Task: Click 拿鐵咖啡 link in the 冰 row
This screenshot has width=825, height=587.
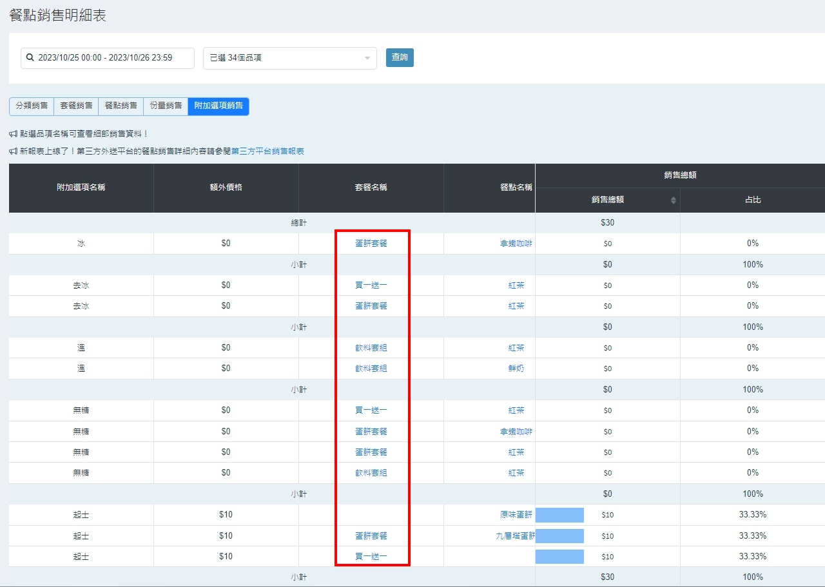Action: coord(516,244)
